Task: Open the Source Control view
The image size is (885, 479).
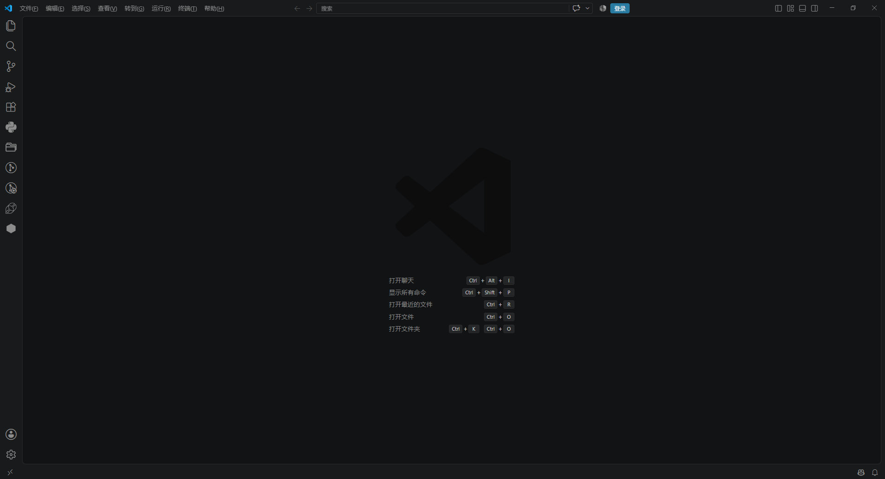Action: [11, 66]
